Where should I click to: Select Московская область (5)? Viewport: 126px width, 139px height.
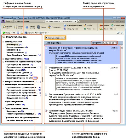click(x=17, y=53)
